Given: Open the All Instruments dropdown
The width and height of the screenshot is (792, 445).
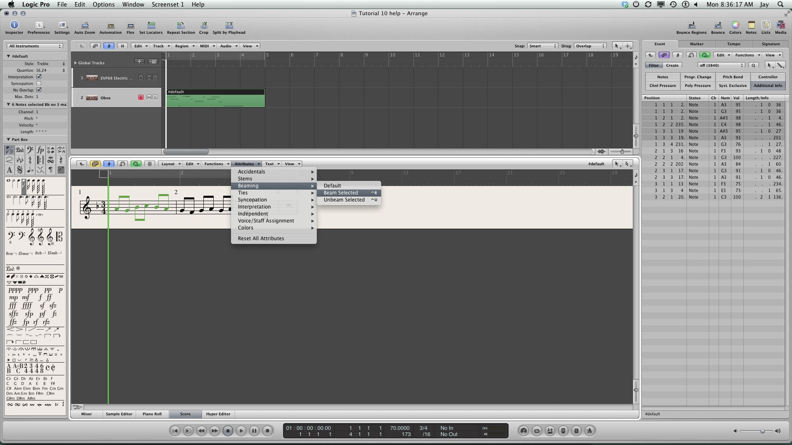Looking at the screenshot, I should tap(35, 46).
